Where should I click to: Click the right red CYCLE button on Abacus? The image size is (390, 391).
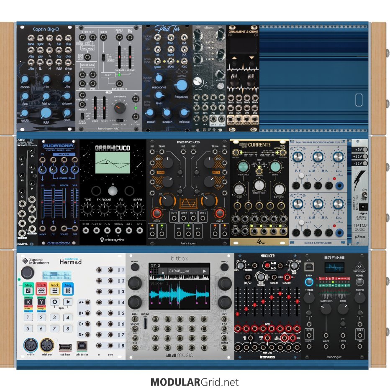point(220,214)
